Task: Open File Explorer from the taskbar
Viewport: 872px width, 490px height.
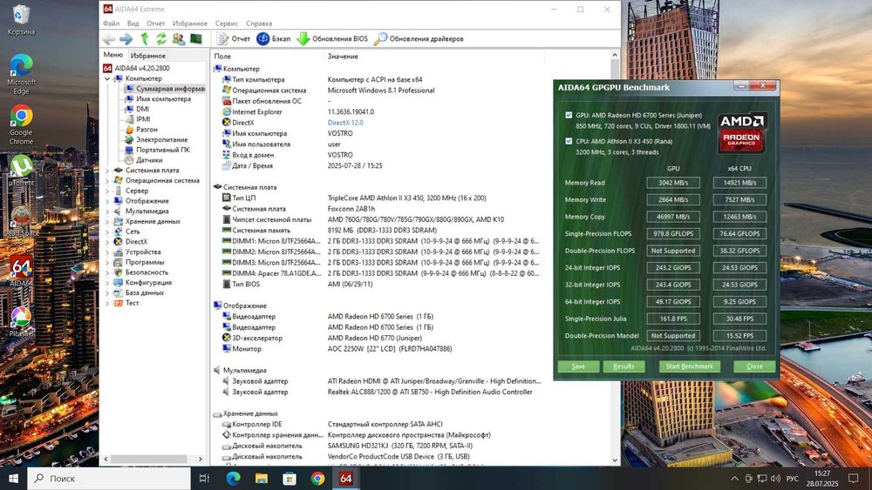Action: click(262, 478)
